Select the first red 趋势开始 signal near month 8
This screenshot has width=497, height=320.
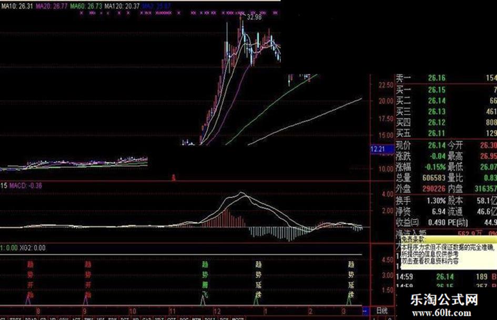coord(30,281)
